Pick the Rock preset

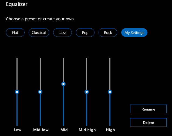(x=108, y=33)
